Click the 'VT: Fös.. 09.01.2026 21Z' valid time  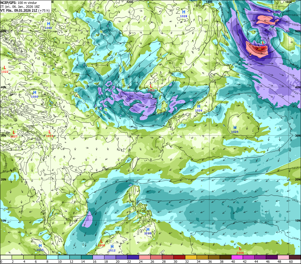click(19, 11)
